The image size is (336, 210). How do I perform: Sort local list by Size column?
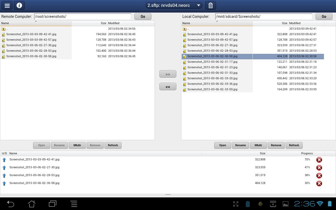(x=271, y=23)
